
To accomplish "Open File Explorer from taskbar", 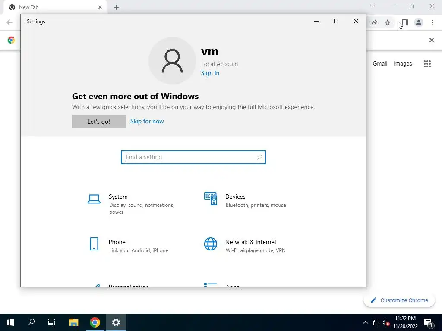I will (73, 322).
